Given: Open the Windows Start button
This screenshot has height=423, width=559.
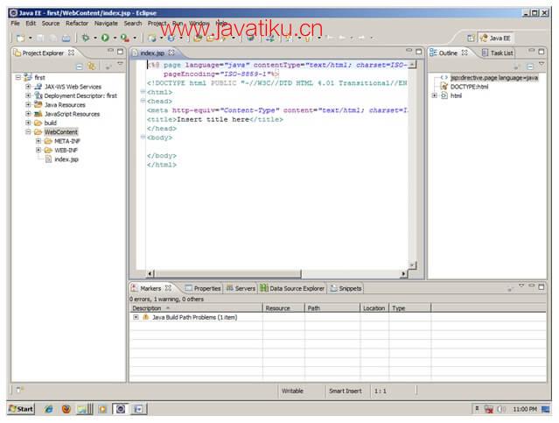Looking at the screenshot, I should (21, 409).
